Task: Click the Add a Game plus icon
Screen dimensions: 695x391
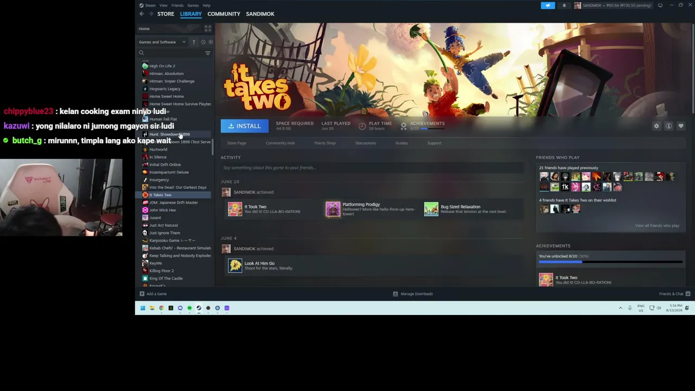Action: click(142, 294)
